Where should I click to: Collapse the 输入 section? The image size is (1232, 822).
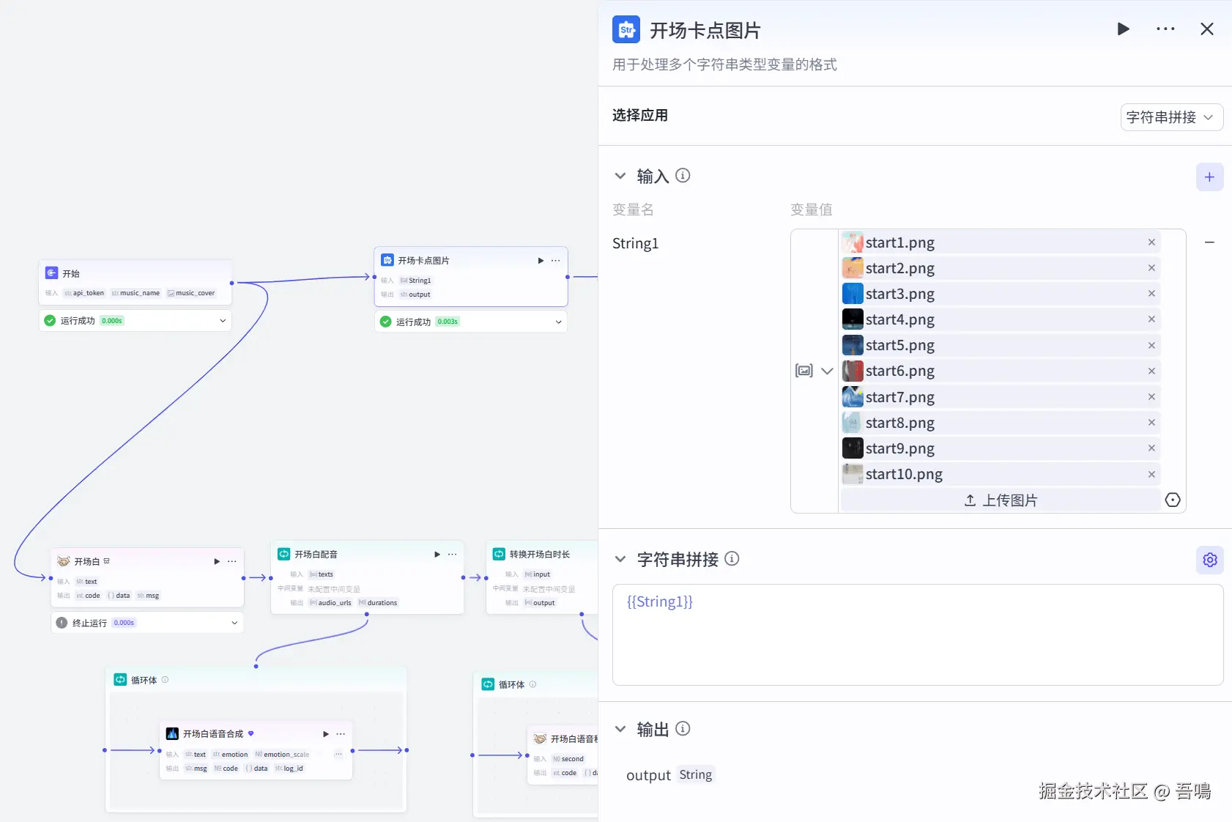pyautogui.click(x=620, y=176)
